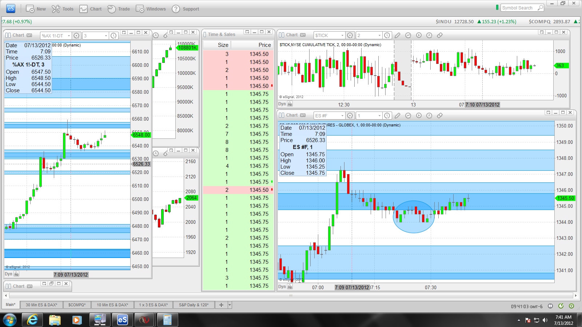Open interval dropdown showing 1 in ES #F chart
This screenshot has height=327, width=582.
(380, 116)
